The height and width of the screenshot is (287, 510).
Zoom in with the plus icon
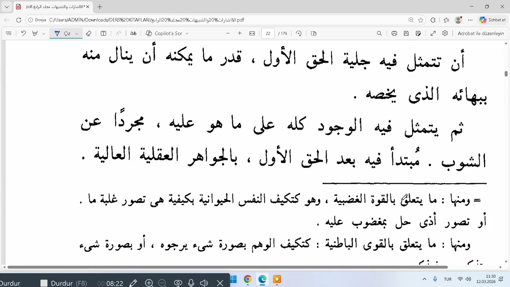[x=239, y=33]
